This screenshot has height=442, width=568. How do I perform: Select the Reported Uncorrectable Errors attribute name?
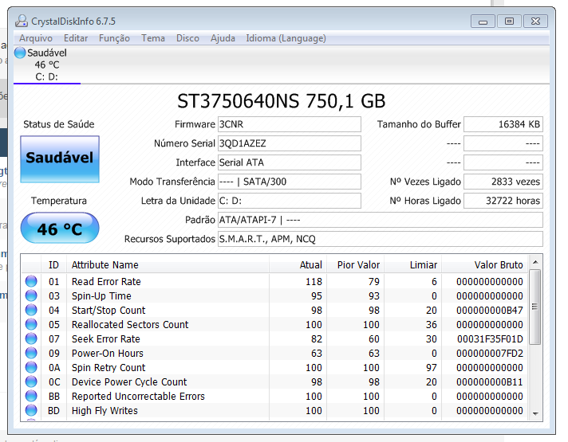click(x=138, y=396)
